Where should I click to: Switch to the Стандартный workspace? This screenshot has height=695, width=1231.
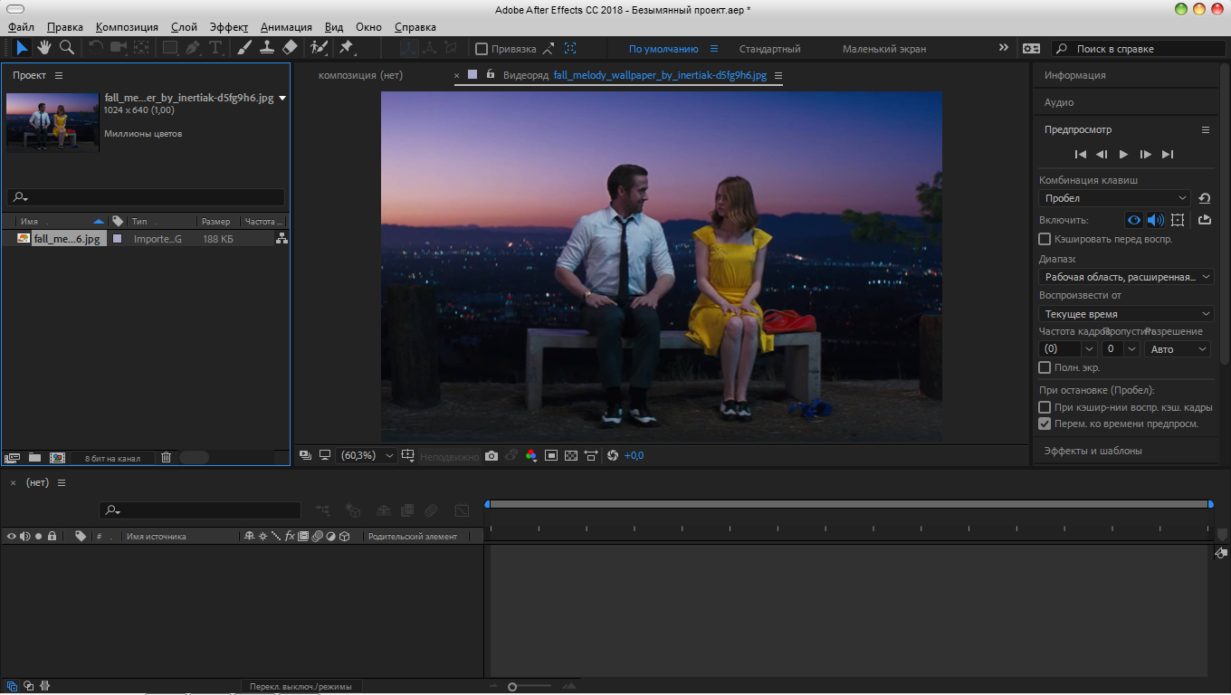click(x=769, y=49)
